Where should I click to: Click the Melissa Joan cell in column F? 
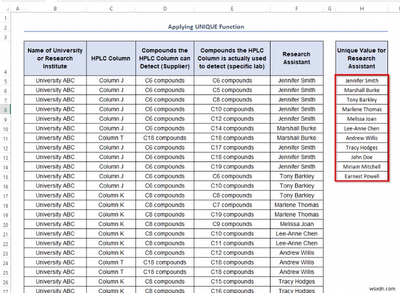(x=296, y=223)
